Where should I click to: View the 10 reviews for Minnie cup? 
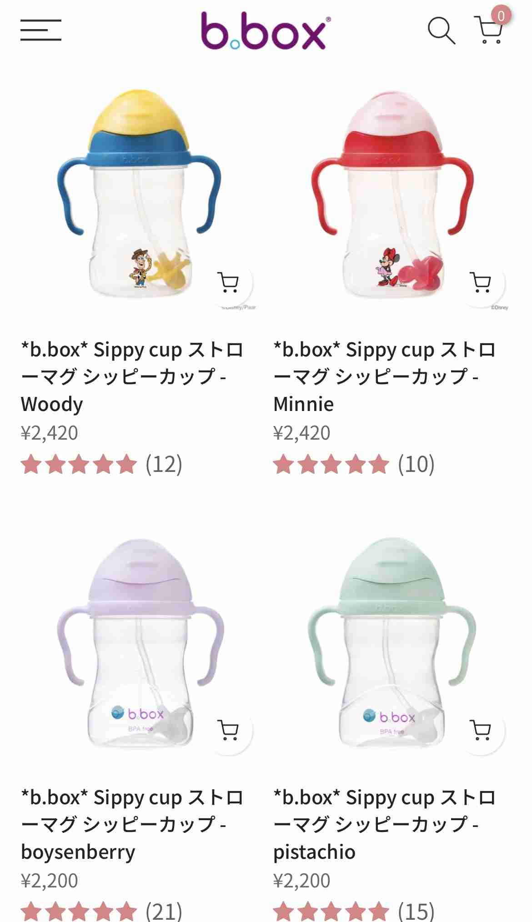tap(354, 464)
